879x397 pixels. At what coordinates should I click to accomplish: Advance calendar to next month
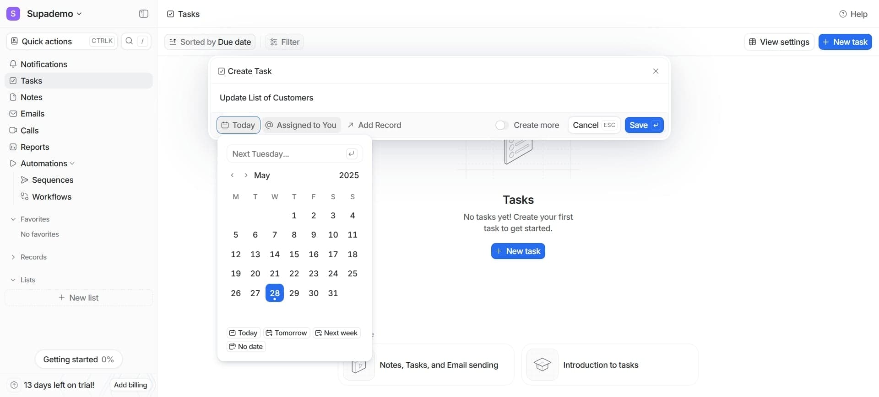pos(246,175)
